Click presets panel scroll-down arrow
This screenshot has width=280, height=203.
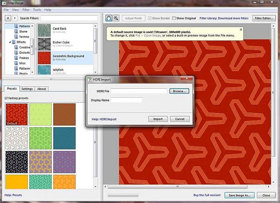[x=95, y=186]
